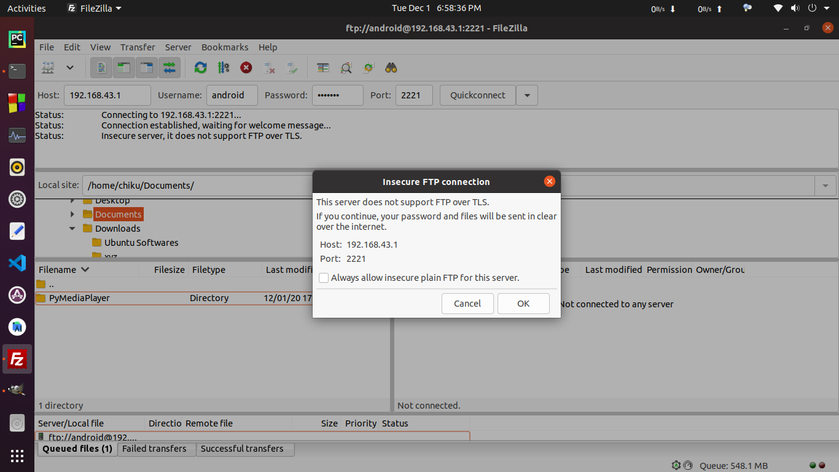Open GIMP from the dock
The height and width of the screenshot is (472, 839).
[17, 391]
